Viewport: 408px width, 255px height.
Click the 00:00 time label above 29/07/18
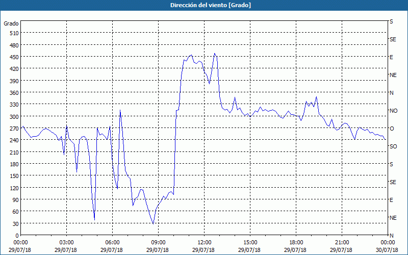click(x=20, y=243)
